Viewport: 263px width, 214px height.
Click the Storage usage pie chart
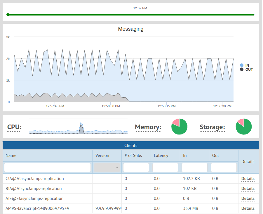pyautogui.click(x=244, y=126)
